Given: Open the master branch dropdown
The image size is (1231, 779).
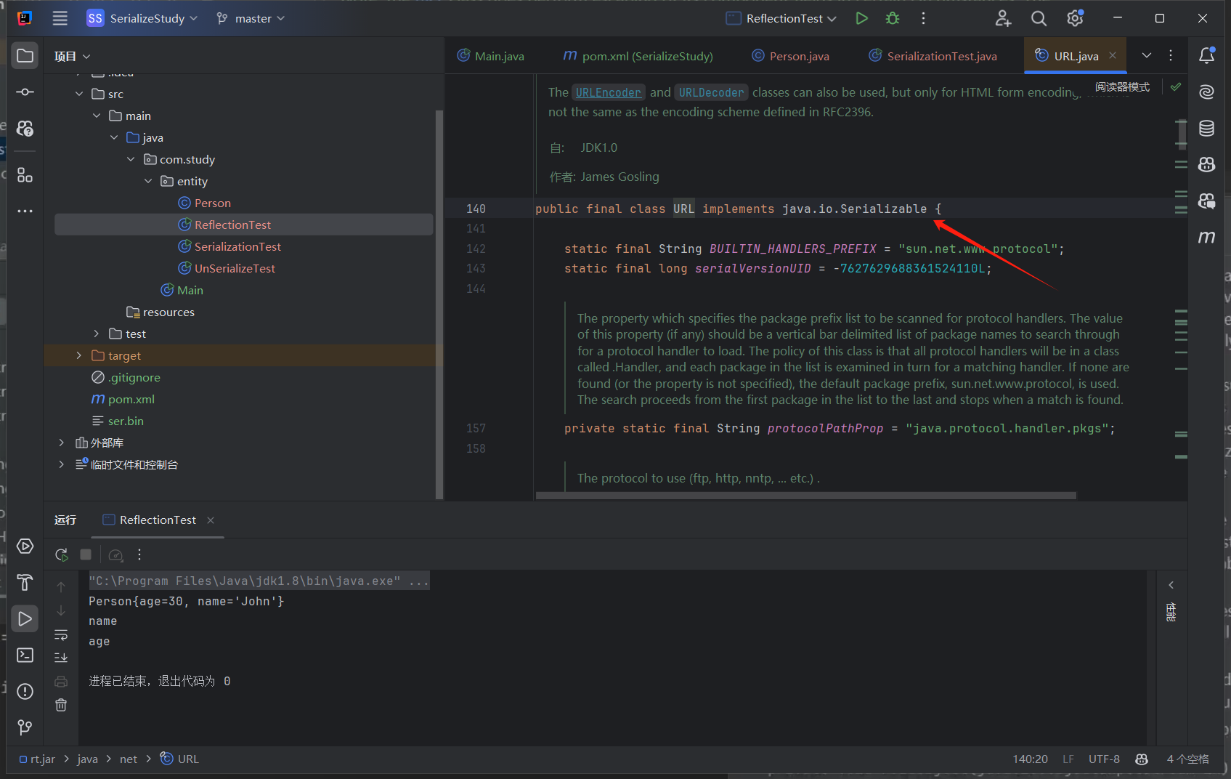Looking at the screenshot, I should coord(251,18).
